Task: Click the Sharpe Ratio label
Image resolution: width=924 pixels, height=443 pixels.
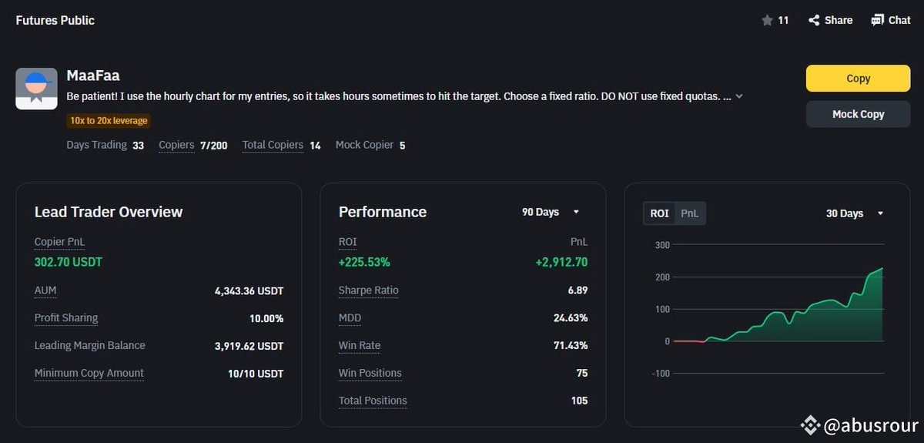Action: (369, 290)
